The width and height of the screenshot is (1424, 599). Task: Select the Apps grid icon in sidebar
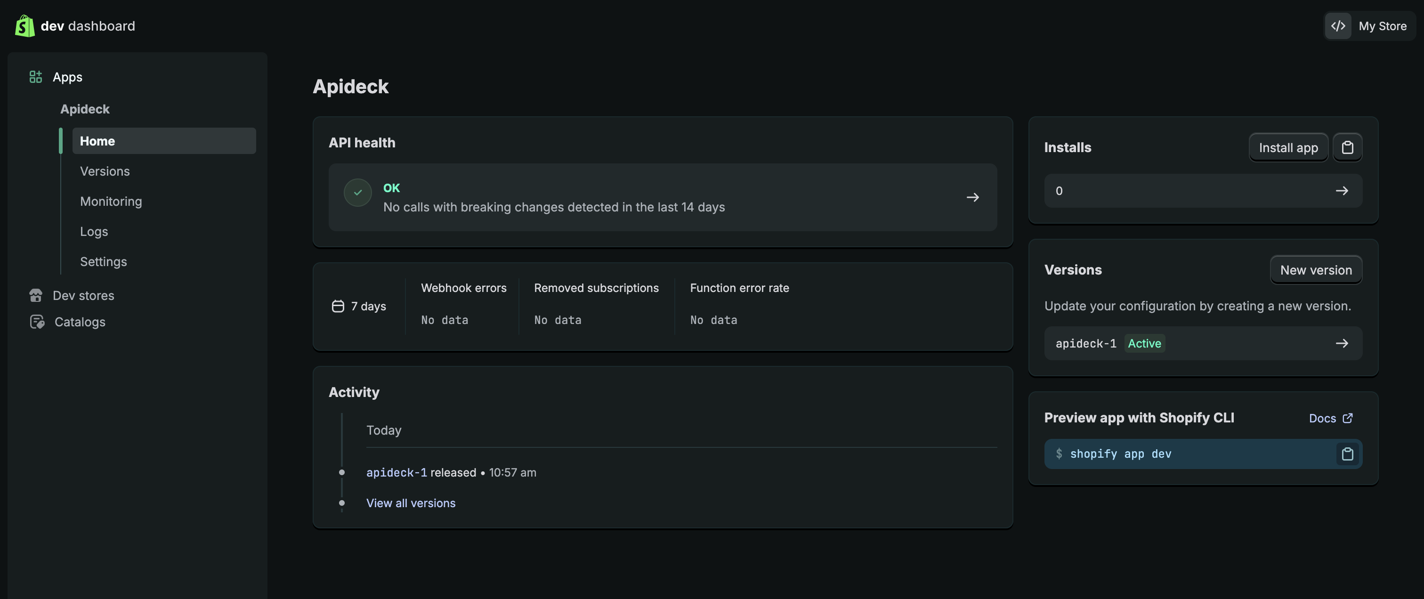35,77
